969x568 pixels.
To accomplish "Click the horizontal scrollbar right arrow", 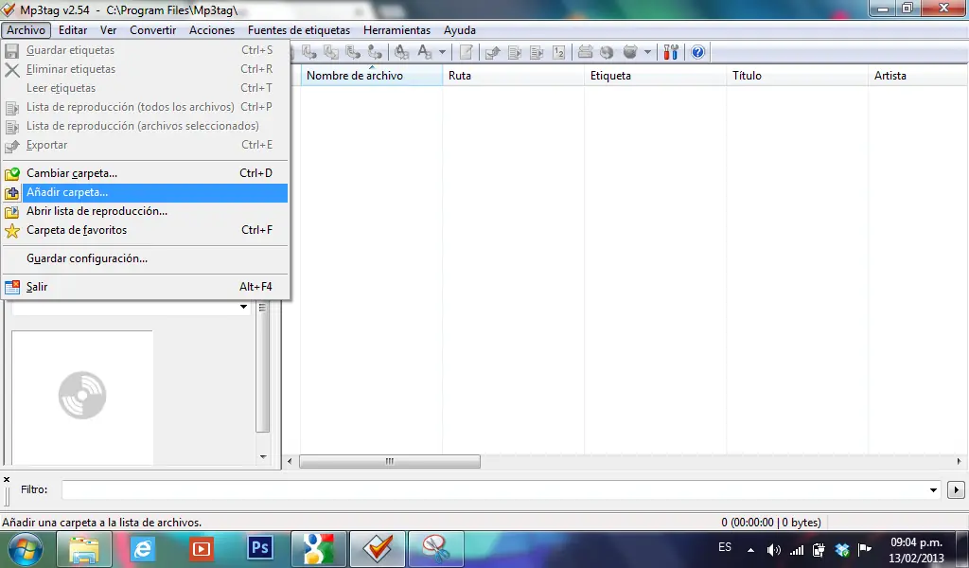I will [959, 461].
